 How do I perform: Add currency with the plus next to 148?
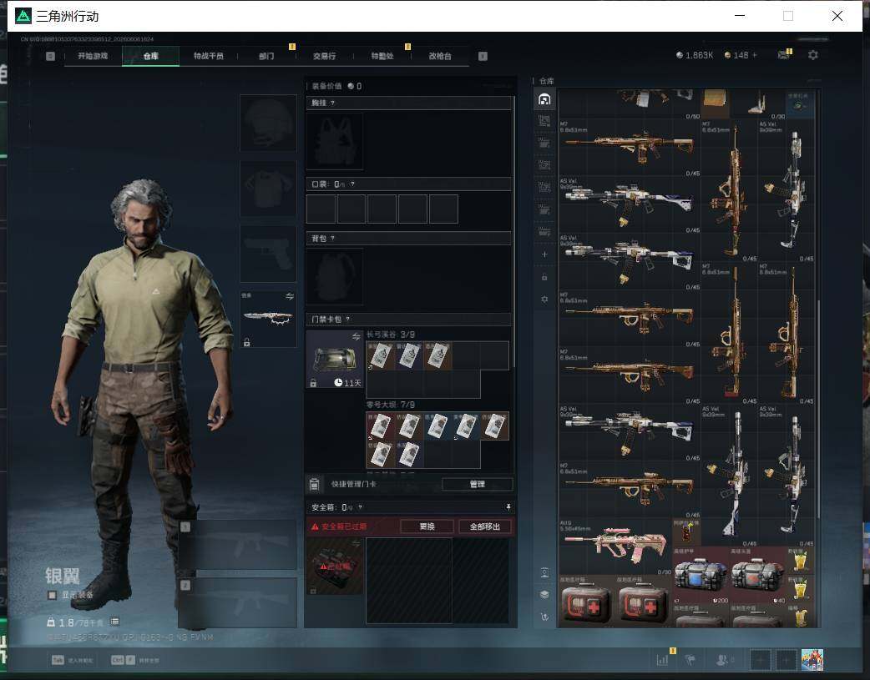754,55
